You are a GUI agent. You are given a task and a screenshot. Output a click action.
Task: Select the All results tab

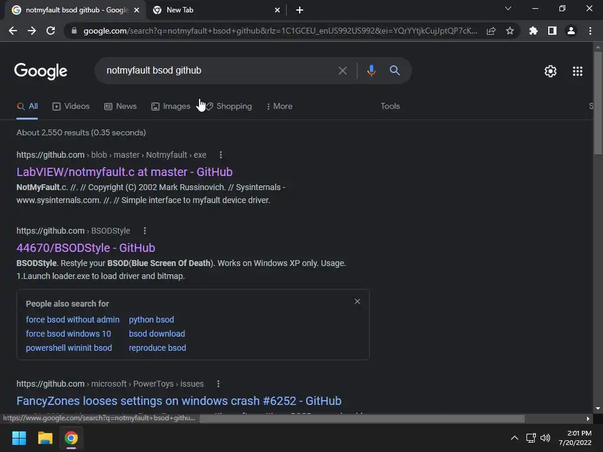pos(27,106)
